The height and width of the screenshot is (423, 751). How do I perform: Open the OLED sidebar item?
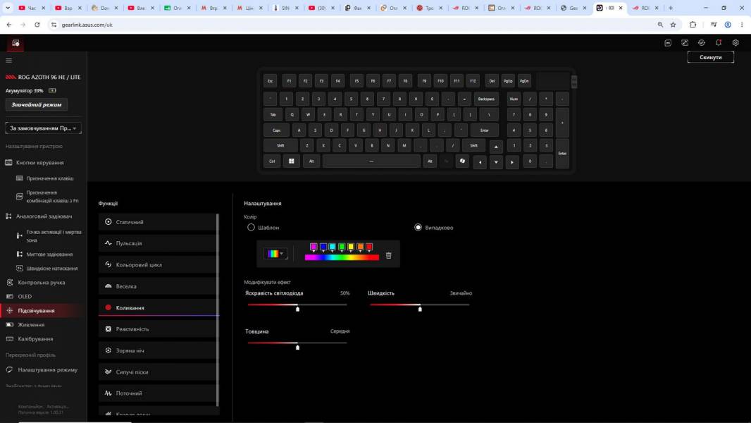(25, 297)
